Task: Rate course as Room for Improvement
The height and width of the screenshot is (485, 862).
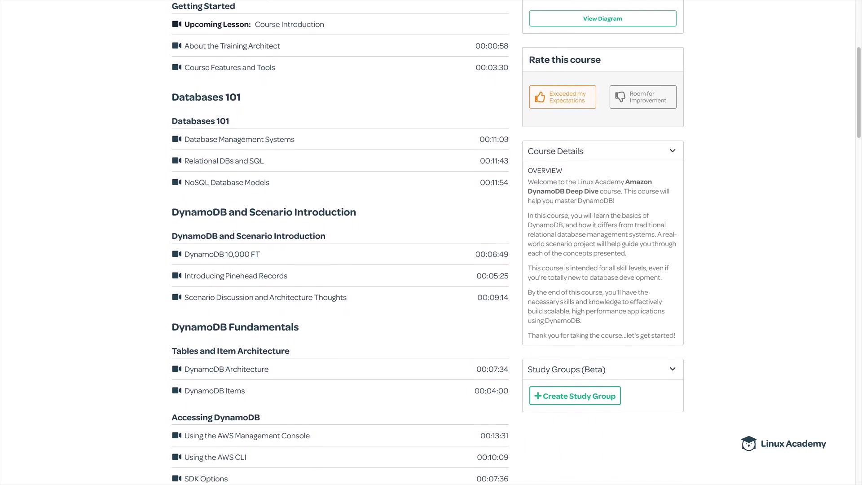Action: point(643,97)
